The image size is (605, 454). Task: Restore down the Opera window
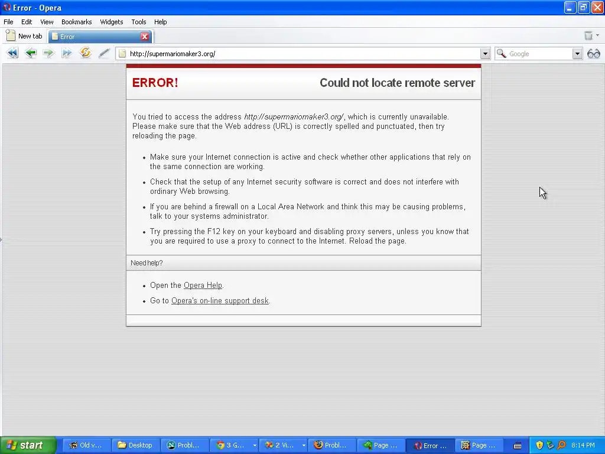[x=583, y=7]
